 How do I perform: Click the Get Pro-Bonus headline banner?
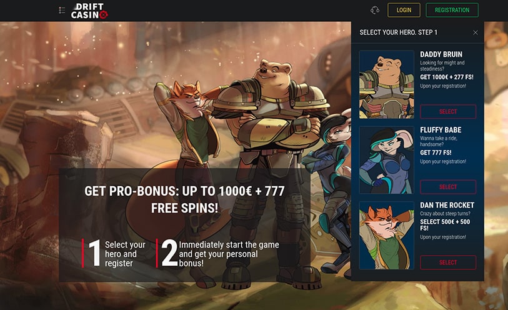(x=185, y=199)
